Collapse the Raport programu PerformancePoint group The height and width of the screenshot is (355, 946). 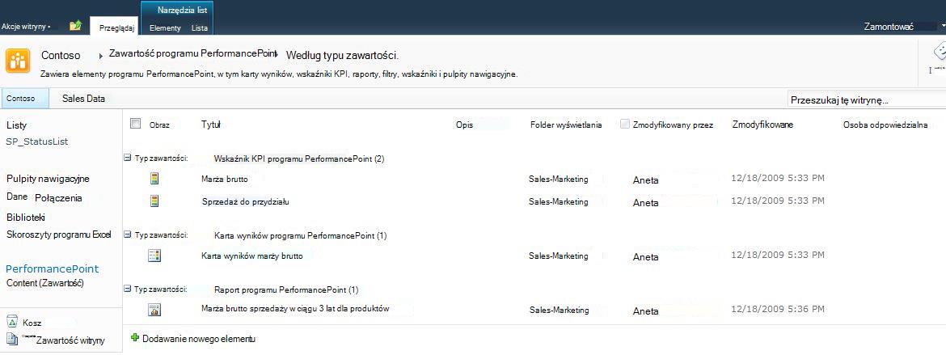point(127,289)
